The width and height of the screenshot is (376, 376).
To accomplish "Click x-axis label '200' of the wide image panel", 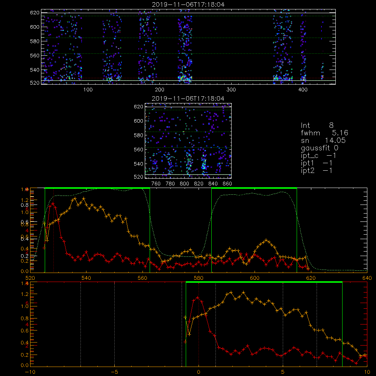I will (159, 90).
